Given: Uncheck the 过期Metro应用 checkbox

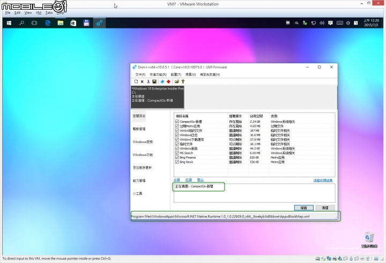Looking at the screenshot, I should [177, 126].
